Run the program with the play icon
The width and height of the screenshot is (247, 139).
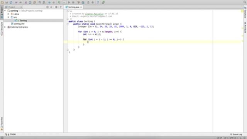coord(69,2)
